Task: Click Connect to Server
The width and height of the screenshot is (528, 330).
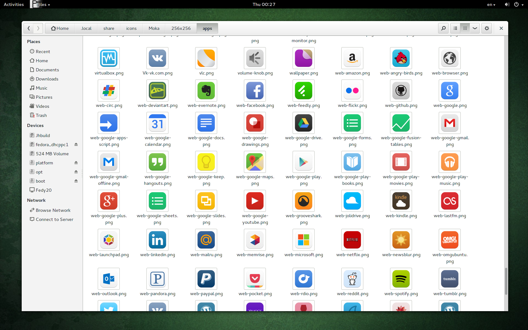Action: click(x=54, y=219)
